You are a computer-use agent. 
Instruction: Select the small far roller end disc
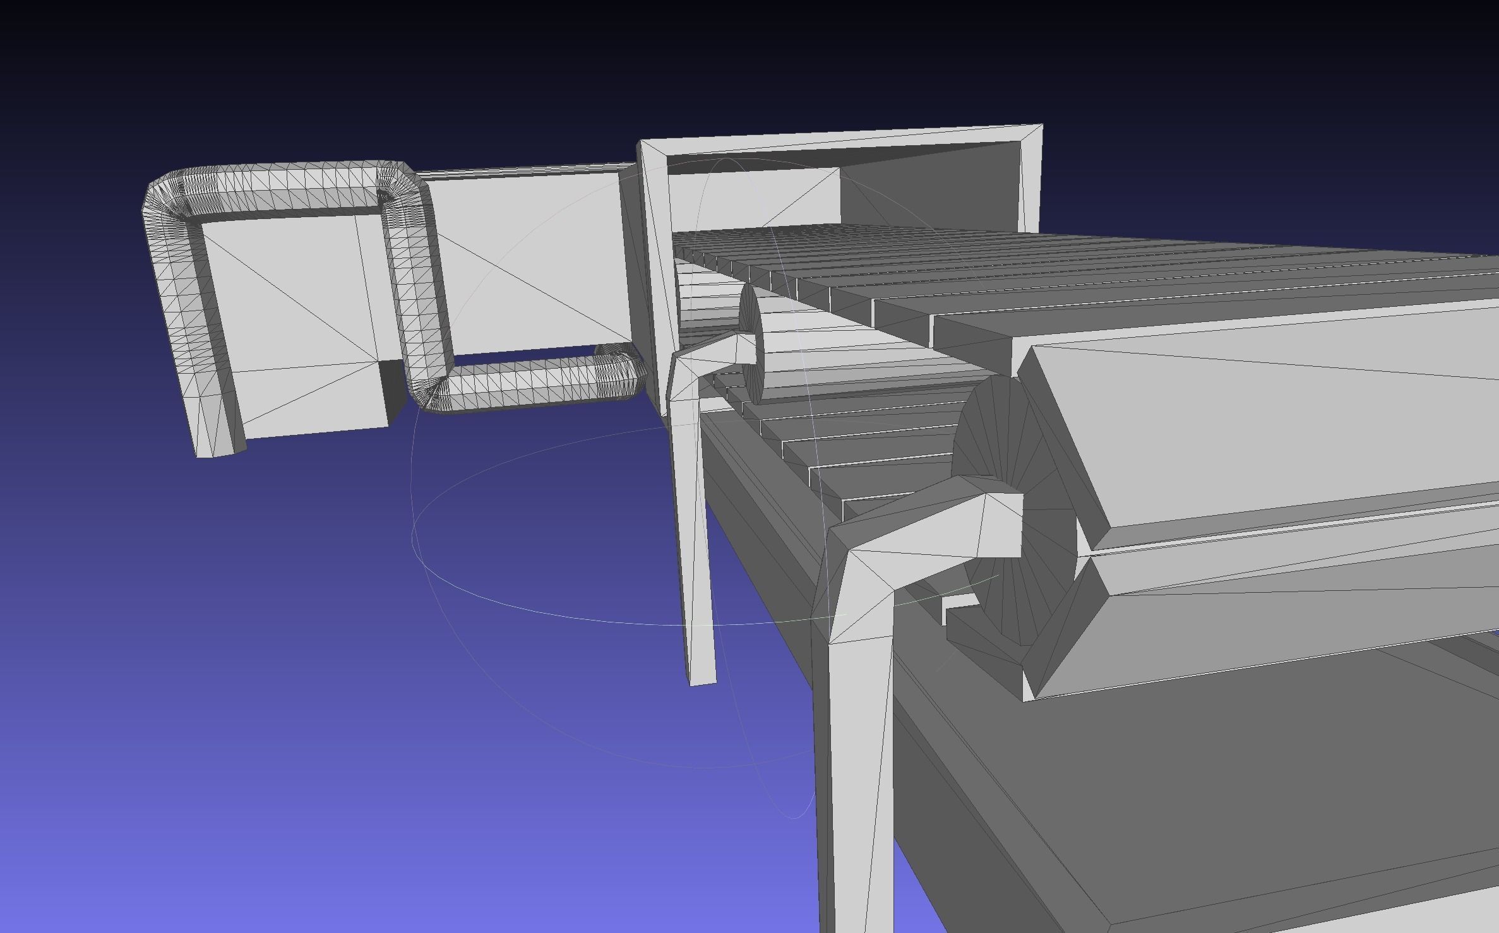coord(751,344)
